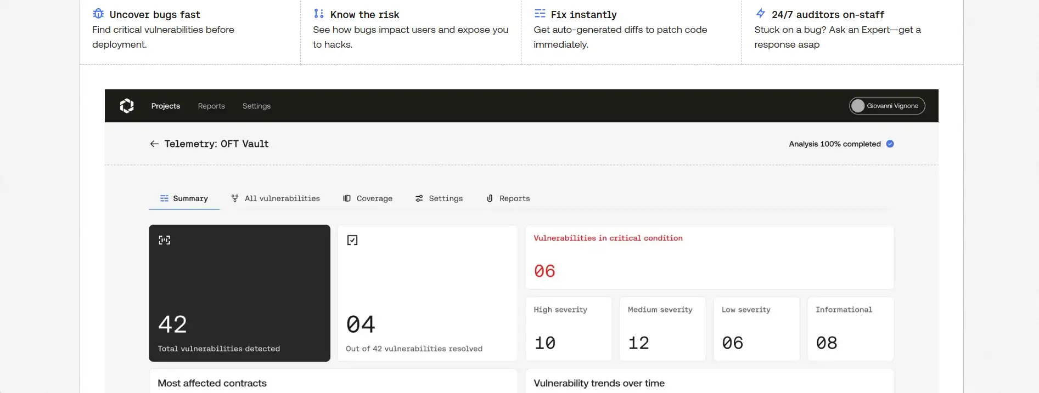Image resolution: width=1039 pixels, height=393 pixels.
Task: Open Settings in the top navigation bar
Action: click(256, 106)
